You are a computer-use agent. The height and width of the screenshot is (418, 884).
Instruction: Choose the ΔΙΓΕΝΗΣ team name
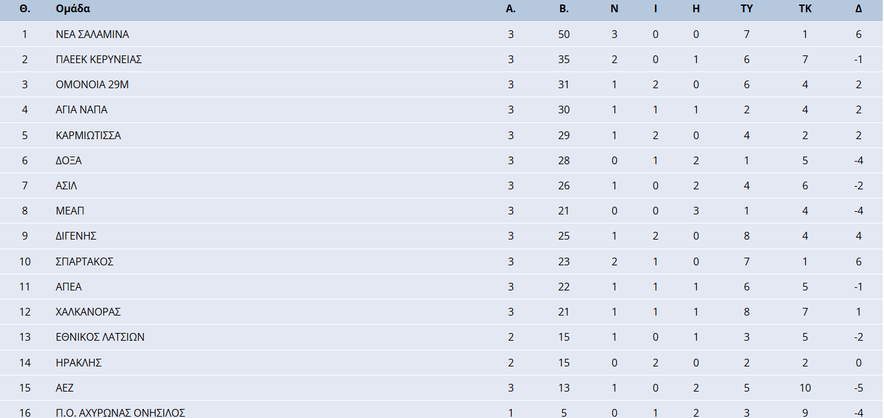pos(76,236)
